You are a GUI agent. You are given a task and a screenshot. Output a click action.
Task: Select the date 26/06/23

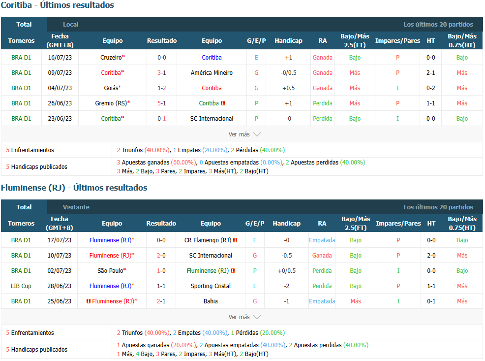[x=60, y=103]
